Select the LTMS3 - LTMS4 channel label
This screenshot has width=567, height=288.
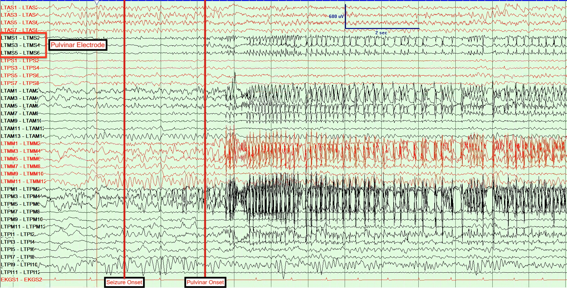(x=20, y=45)
